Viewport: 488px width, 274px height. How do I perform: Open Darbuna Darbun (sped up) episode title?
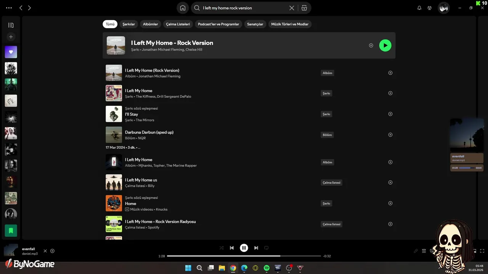tap(149, 132)
